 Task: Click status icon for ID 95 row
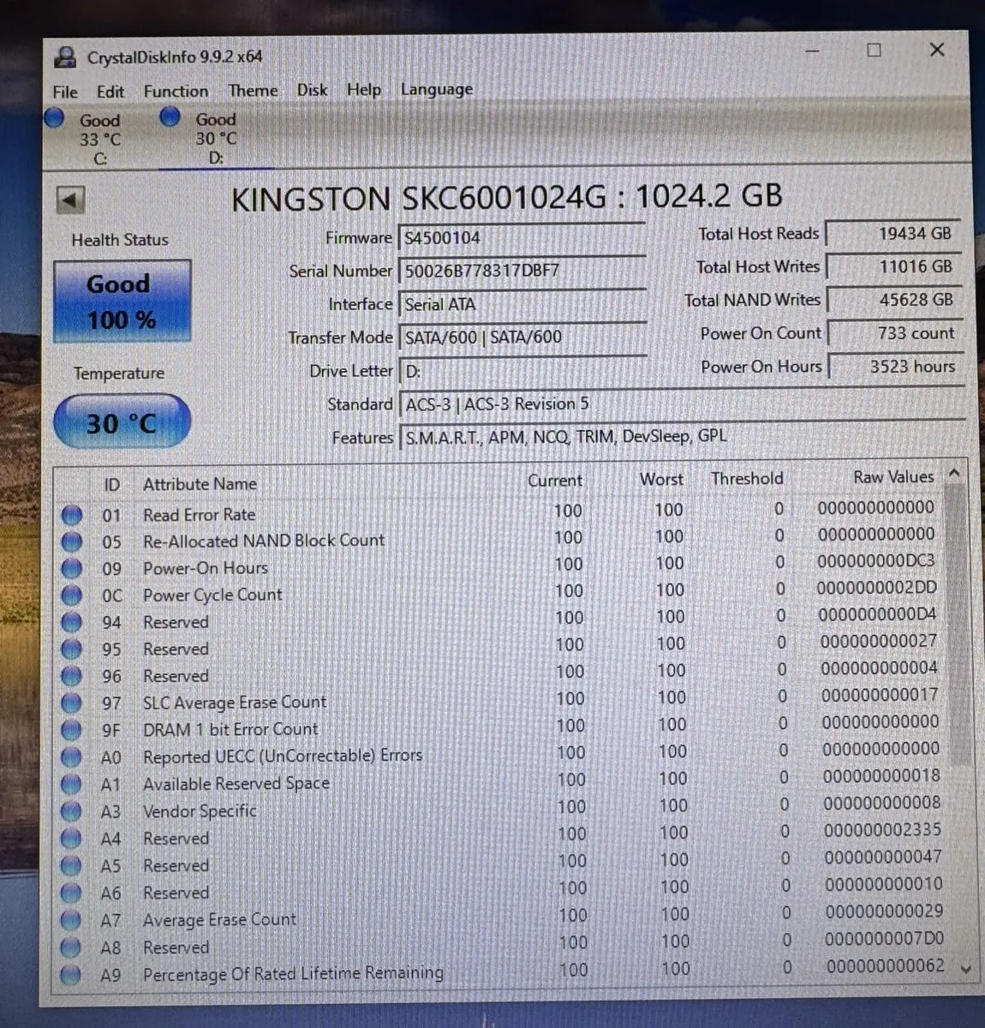click(x=72, y=649)
